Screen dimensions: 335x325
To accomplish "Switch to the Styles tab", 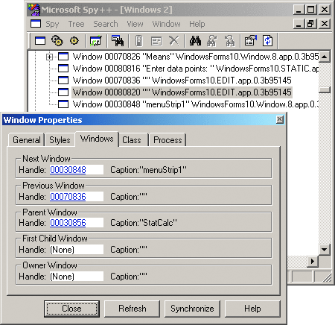I will (60, 140).
